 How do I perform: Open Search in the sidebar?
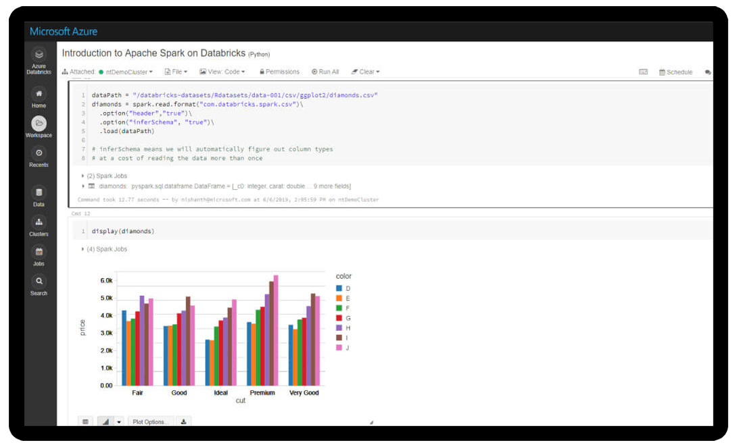(x=39, y=282)
